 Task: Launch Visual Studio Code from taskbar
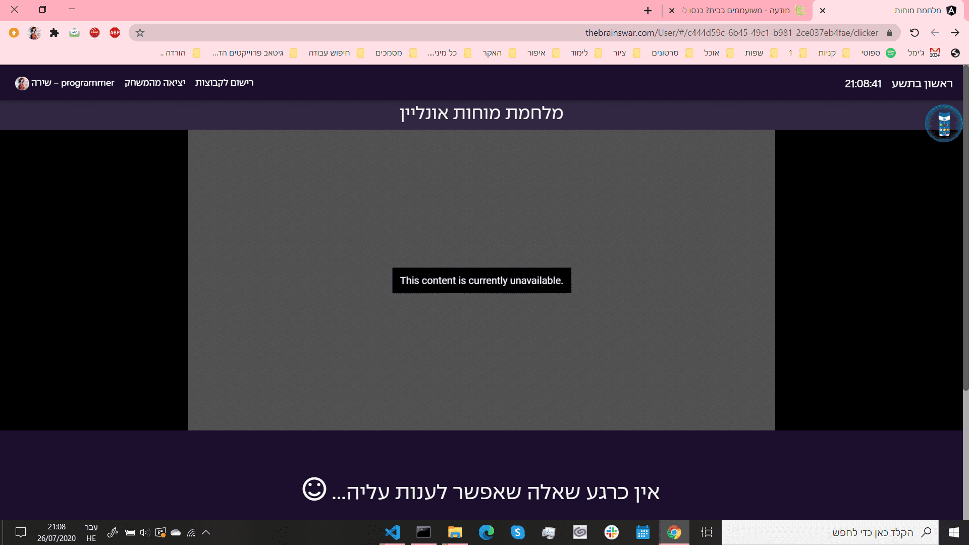coord(393,532)
